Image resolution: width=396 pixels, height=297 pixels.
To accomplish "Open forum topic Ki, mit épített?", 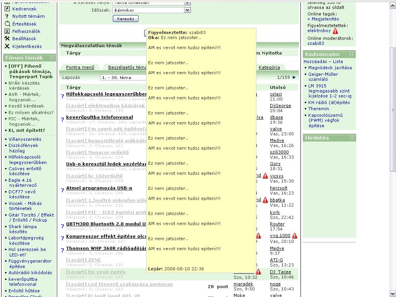I will (x=27, y=130).
